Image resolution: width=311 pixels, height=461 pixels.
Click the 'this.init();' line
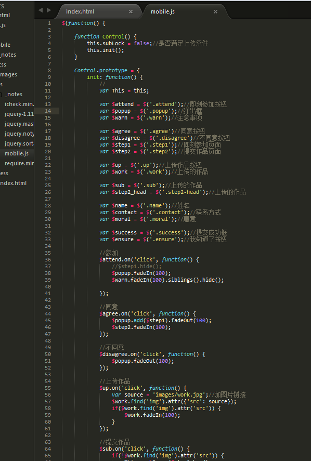pyautogui.click(x=106, y=50)
